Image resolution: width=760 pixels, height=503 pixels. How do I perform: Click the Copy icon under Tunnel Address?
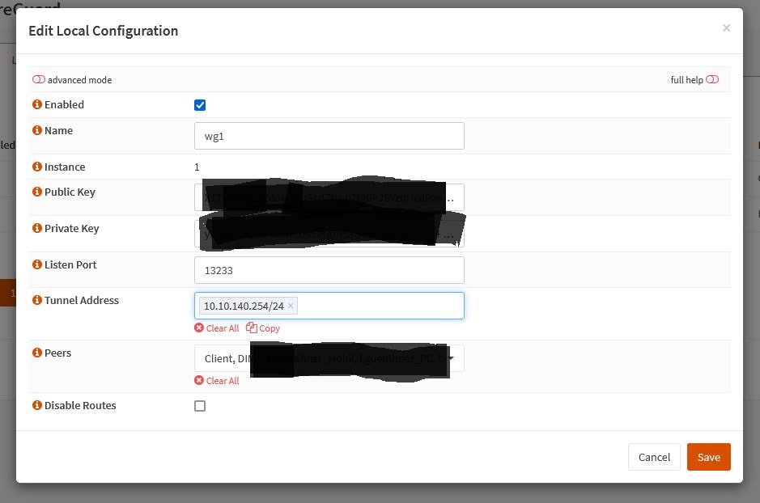click(263, 328)
